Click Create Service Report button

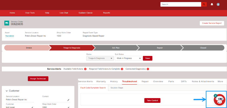(212, 23)
